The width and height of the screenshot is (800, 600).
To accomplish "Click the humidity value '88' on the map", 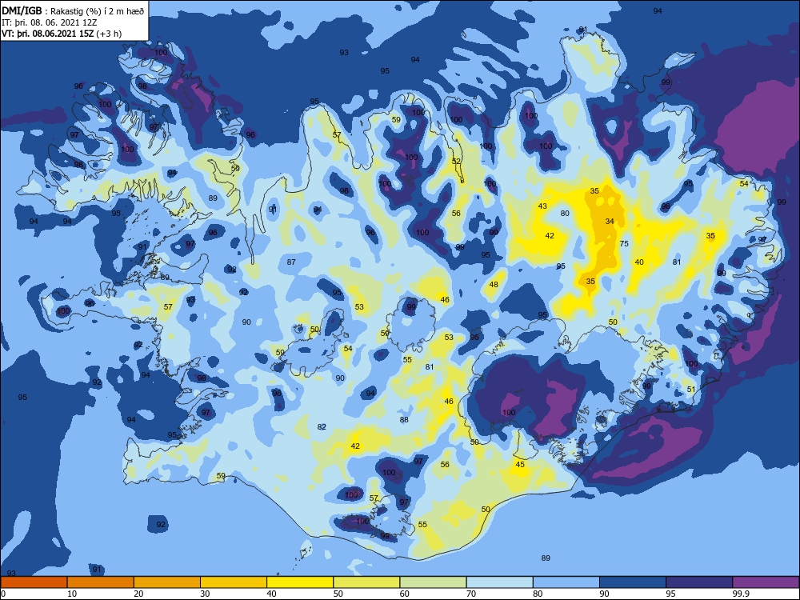I will 404,420.
